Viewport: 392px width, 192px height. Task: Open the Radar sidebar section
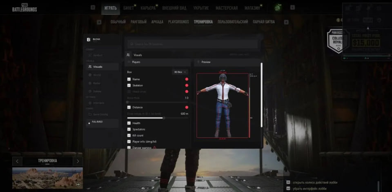pos(102,83)
